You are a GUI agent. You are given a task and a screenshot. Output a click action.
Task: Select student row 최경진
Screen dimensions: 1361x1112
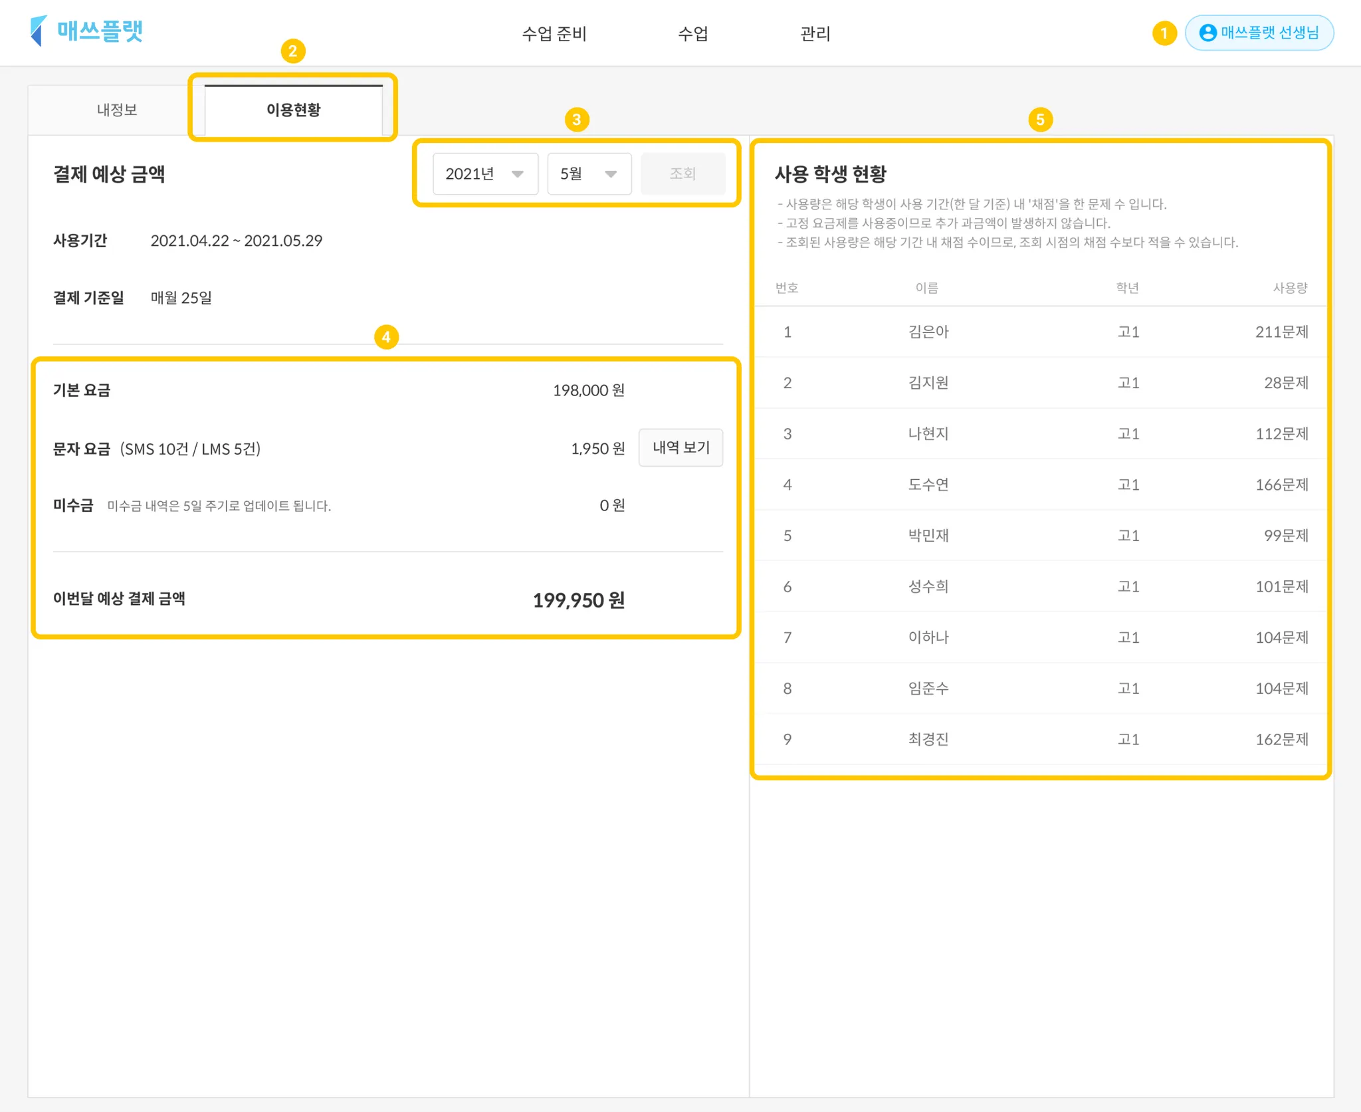click(928, 739)
